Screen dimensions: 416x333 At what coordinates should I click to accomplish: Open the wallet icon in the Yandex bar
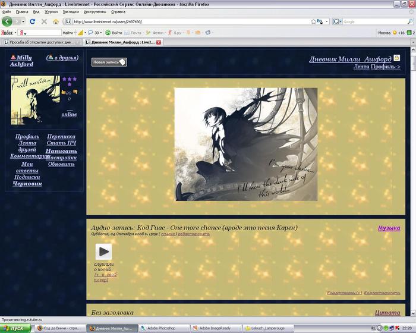pyautogui.click(x=197, y=33)
